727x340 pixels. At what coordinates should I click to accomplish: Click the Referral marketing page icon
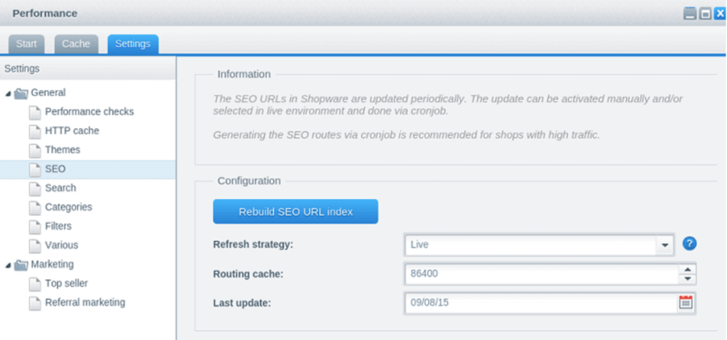[x=35, y=303]
